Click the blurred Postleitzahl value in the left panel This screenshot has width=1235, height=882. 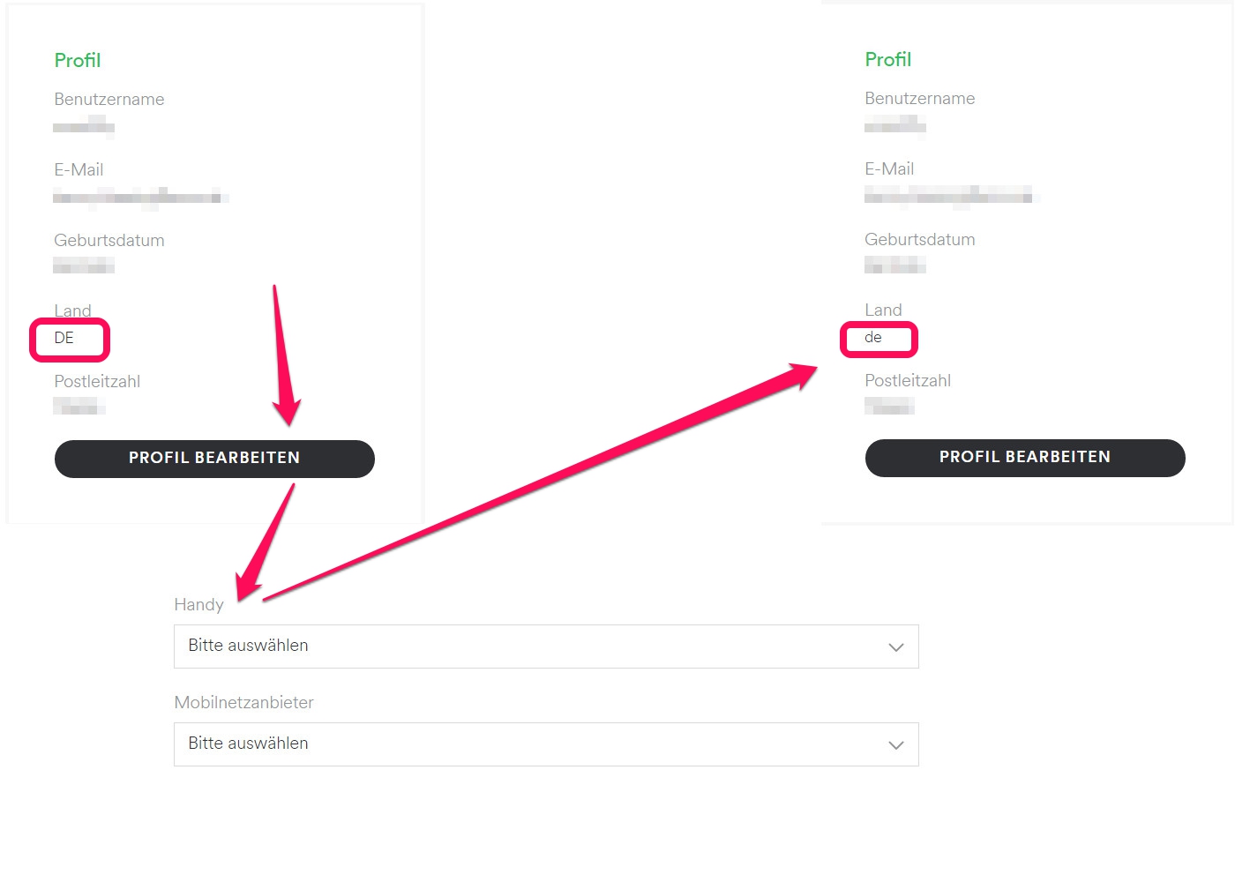tap(79, 406)
